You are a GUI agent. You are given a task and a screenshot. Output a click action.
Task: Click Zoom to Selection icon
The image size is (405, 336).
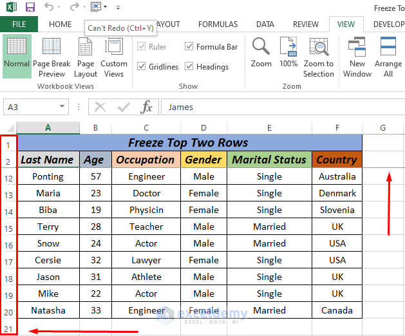[319, 56]
